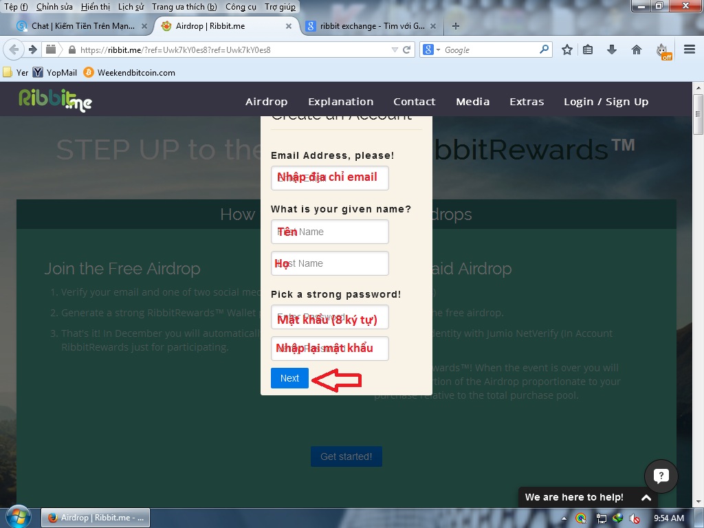Click the volume tray icon
704x528 pixels.
[x=634, y=518]
